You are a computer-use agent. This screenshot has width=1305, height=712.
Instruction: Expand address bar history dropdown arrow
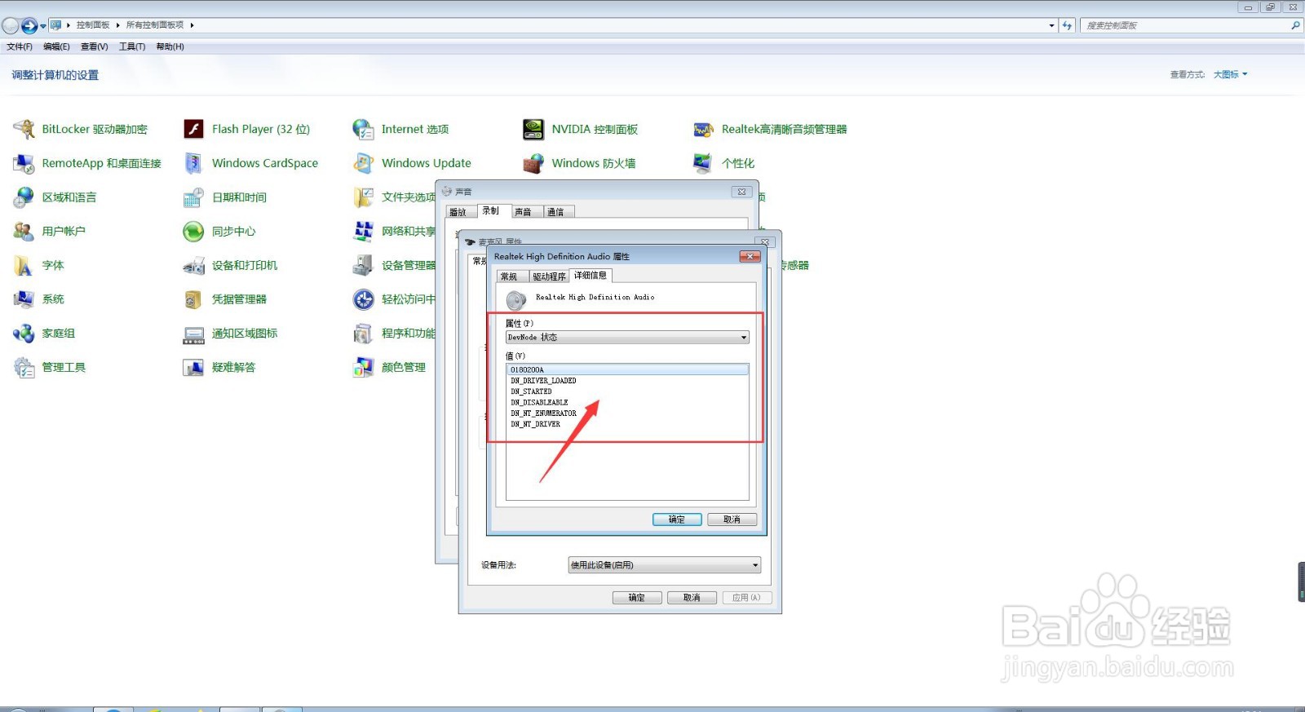tap(1051, 25)
